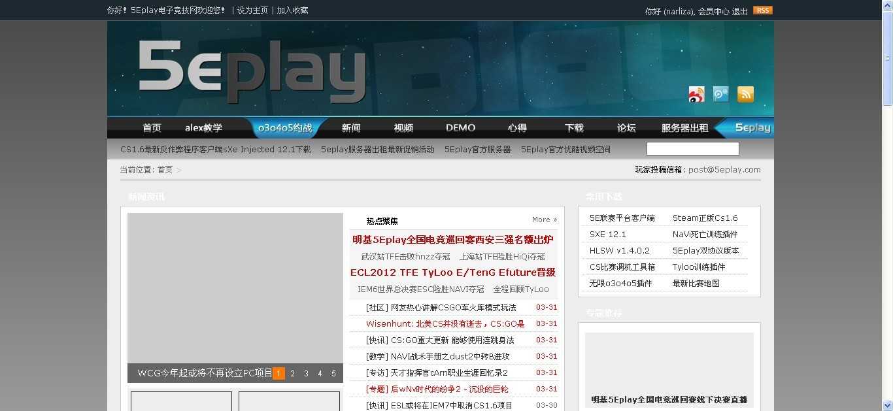Open 5Eplay官方服务器 link
This screenshot has height=411, width=893.
pyautogui.click(x=477, y=150)
